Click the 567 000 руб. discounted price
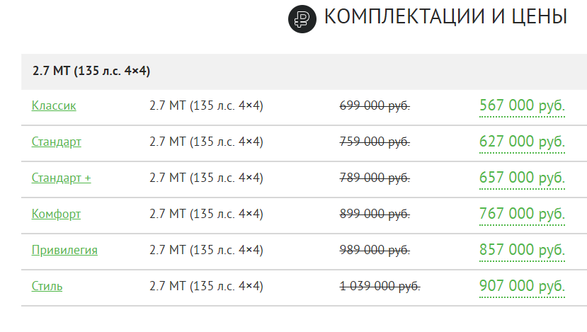 522,106
